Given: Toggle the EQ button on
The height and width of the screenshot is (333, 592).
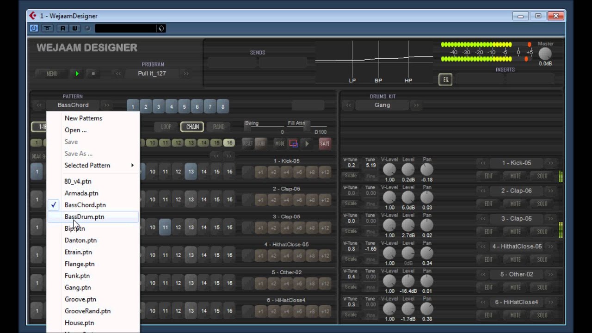Looking at the screenshot, I should pos(445,80).
